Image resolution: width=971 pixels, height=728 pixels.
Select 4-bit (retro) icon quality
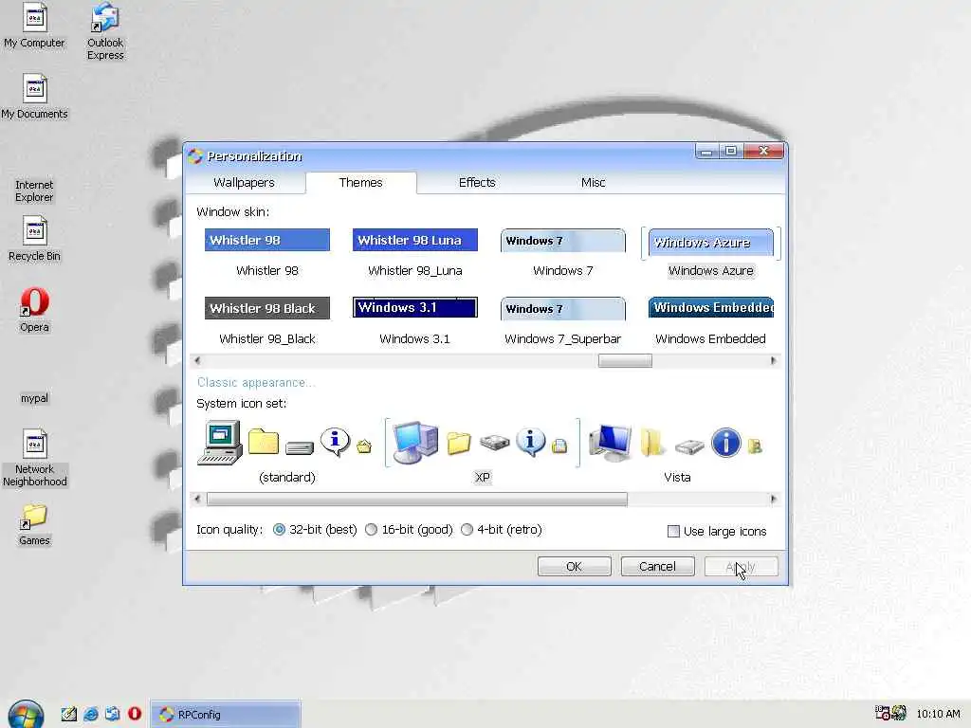[x=502, y=529]
